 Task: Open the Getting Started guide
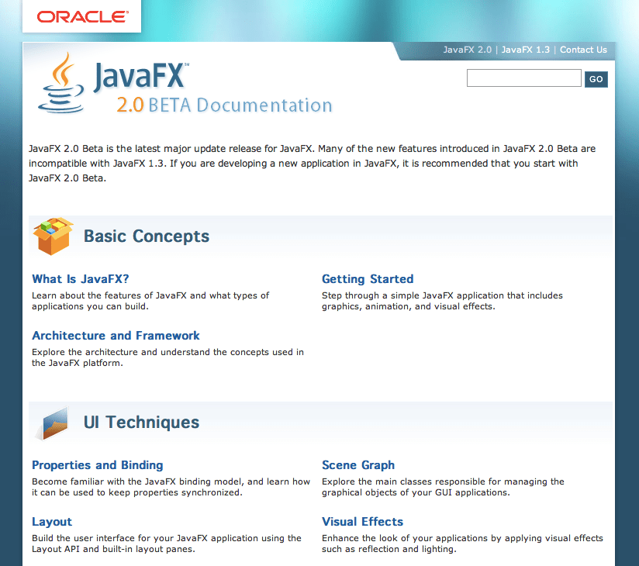tap(368, 279)
